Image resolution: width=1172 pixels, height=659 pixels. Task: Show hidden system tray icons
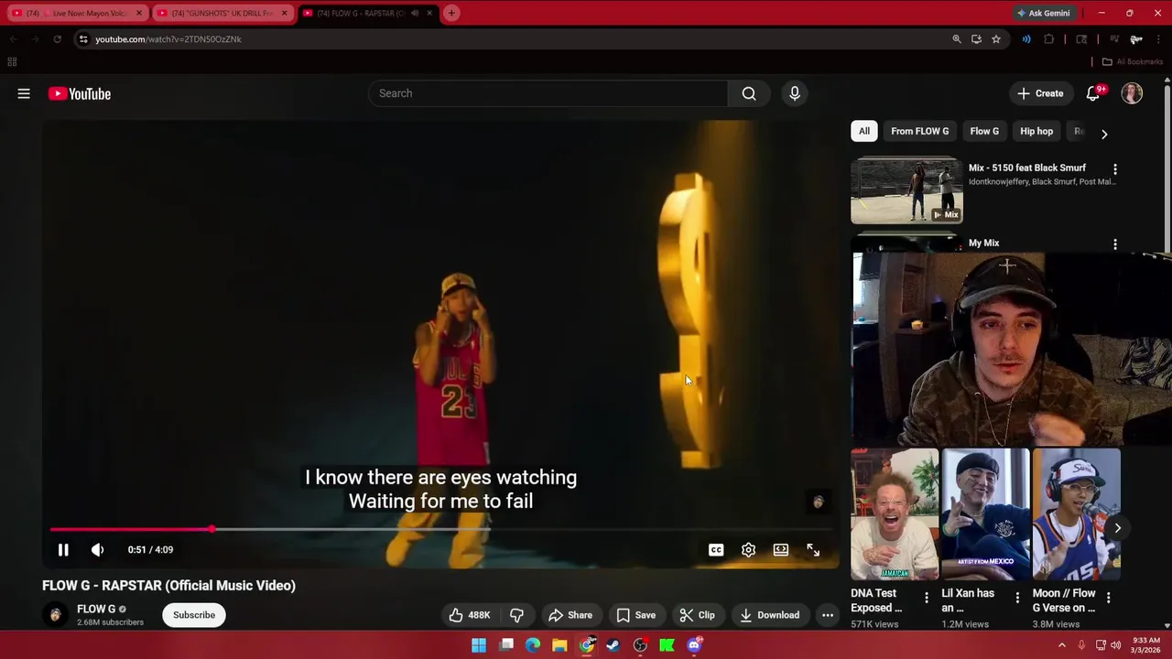(x=1062, y=645)
